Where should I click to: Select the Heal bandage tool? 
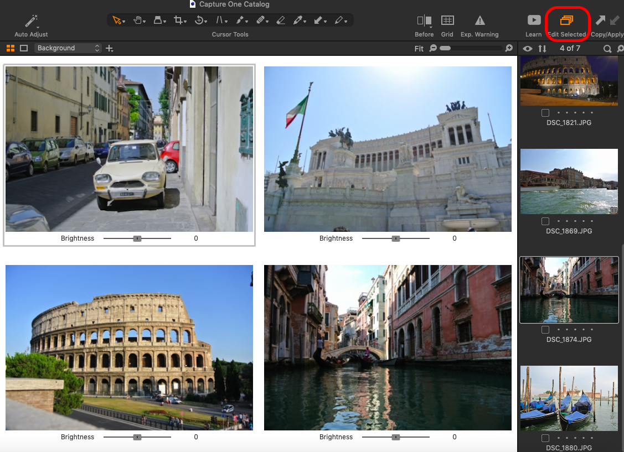point(260,20)
